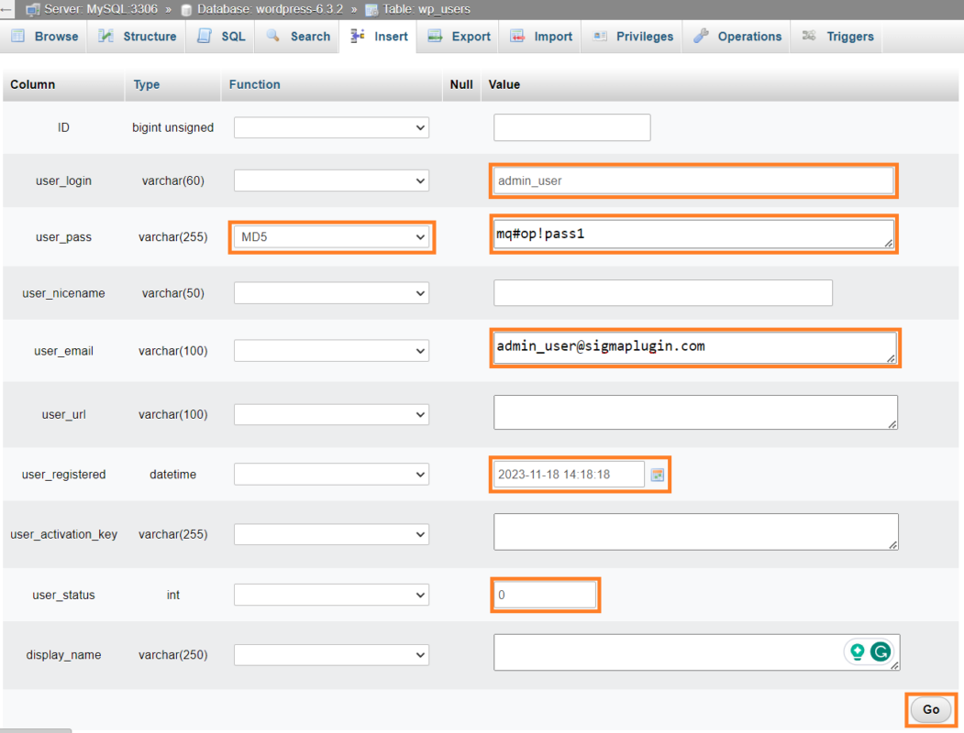Click the Grammarly icon in display_name field
The height and width of the screenshot is (733, 964).
pos(880,651)
